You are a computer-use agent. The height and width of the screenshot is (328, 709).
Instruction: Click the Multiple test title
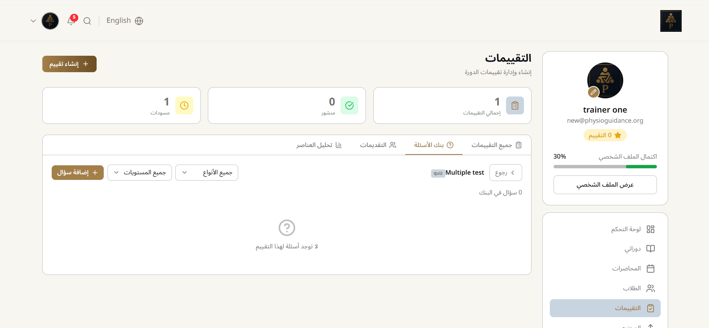(x=465, y=172)
